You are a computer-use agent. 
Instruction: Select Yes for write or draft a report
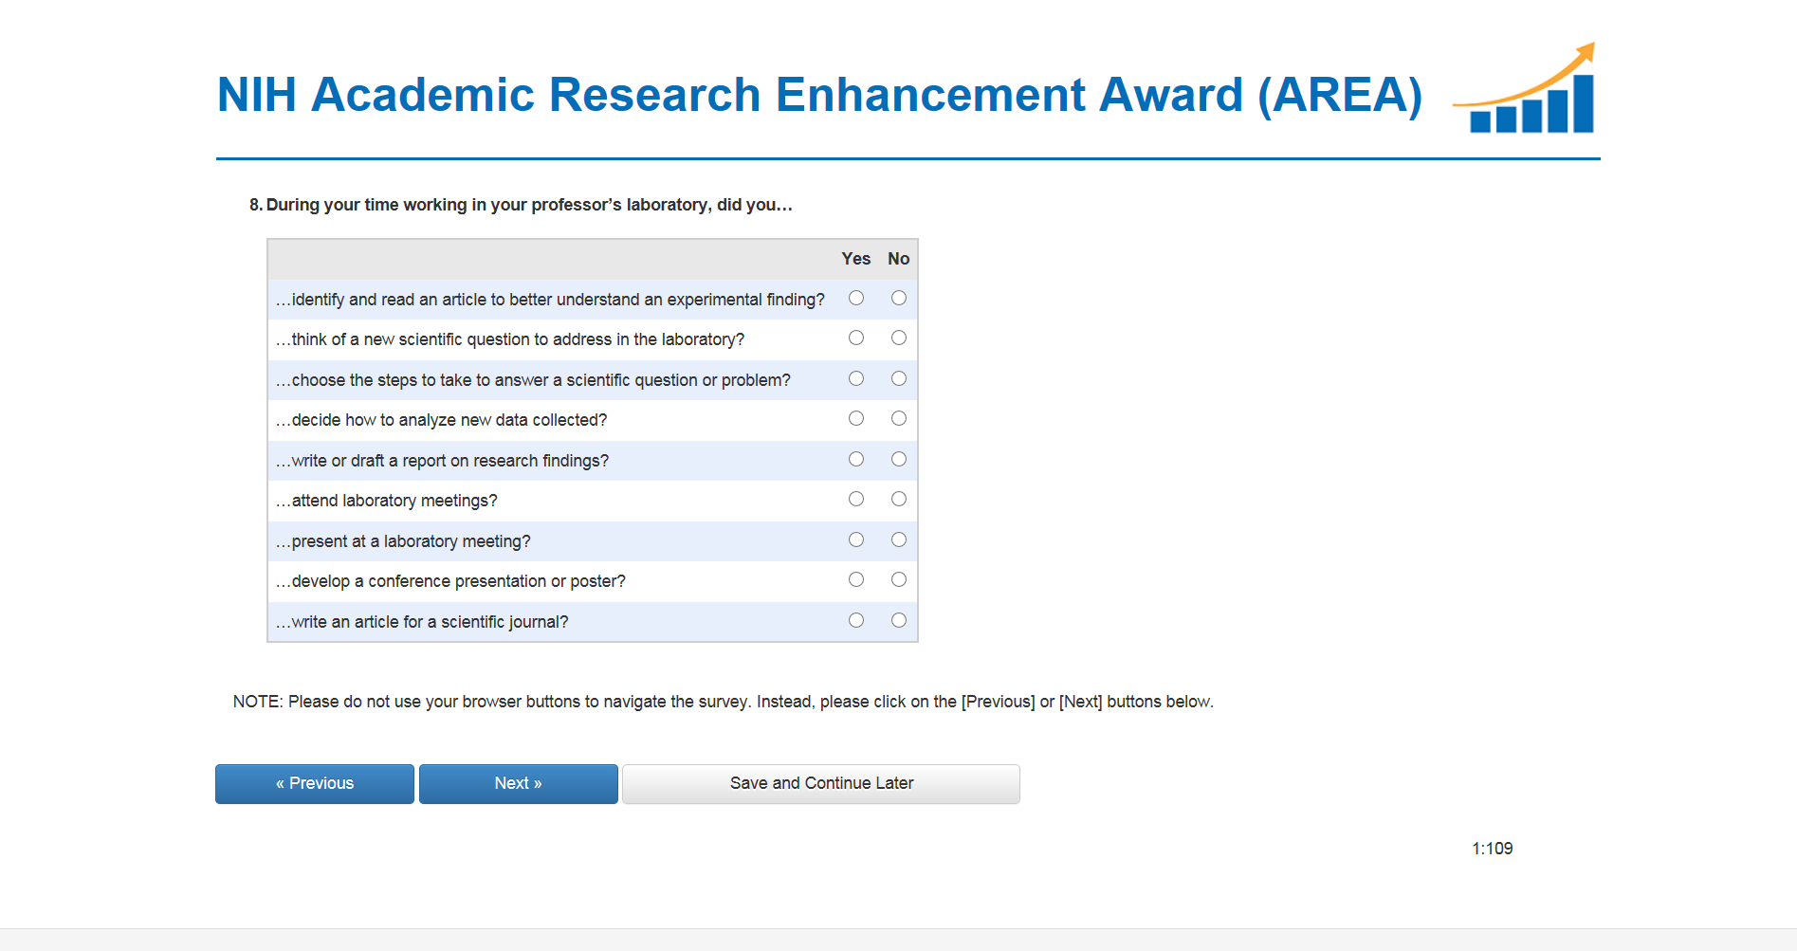tap(856, 459)
